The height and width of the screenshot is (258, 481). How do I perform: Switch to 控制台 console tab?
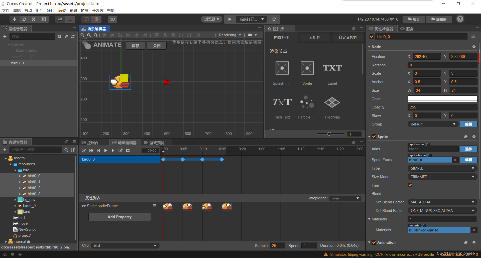click(x=90, y=143)
